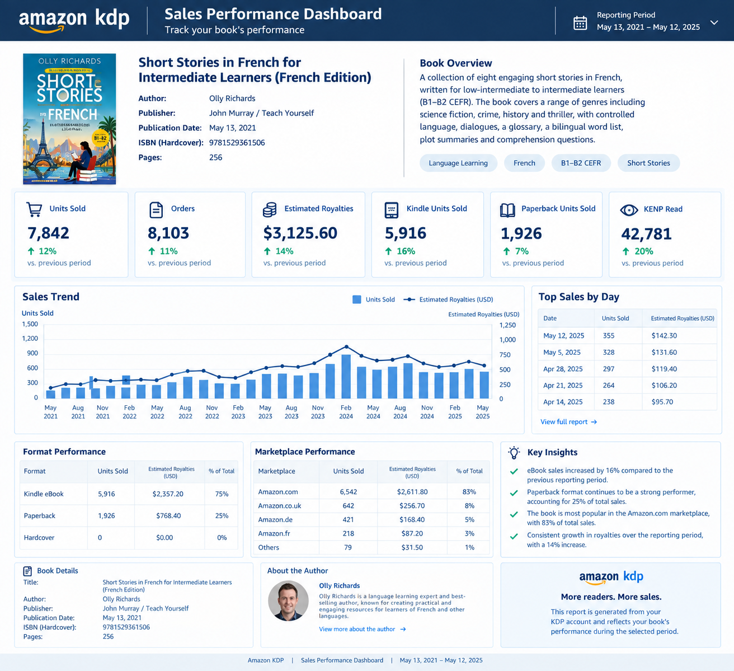The height and width of the screenshot is (671, 734).
Task: Click the shopping cart icon on Units Sold card
Action: pos(34,209)
